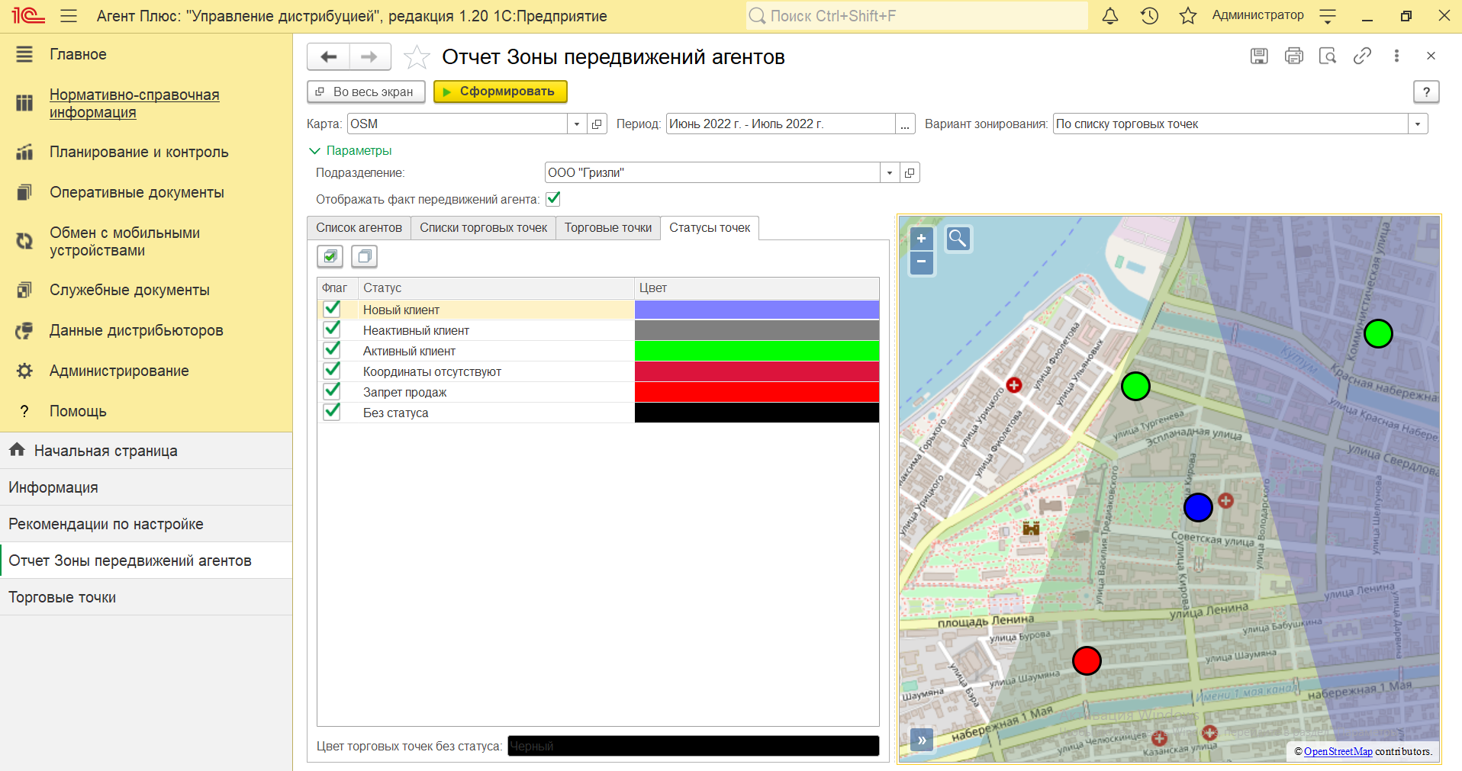This screenshot has height=771, width=1462.
Task: Add report to favorites star
Action: point(417,57)
